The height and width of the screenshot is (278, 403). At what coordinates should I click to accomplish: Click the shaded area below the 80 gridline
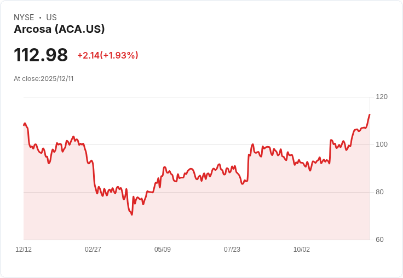[x=197, y=216]
